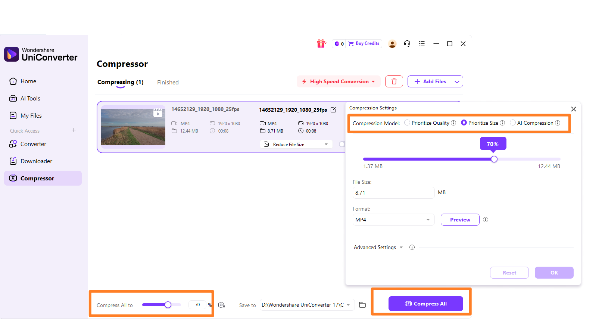Open the hamburger list menu icon
Image resolution: width=602 pixels, height=335 pixels.
click(422, 44)
